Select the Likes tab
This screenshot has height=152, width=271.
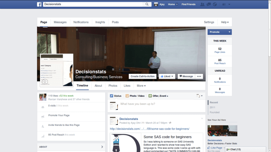127,86
